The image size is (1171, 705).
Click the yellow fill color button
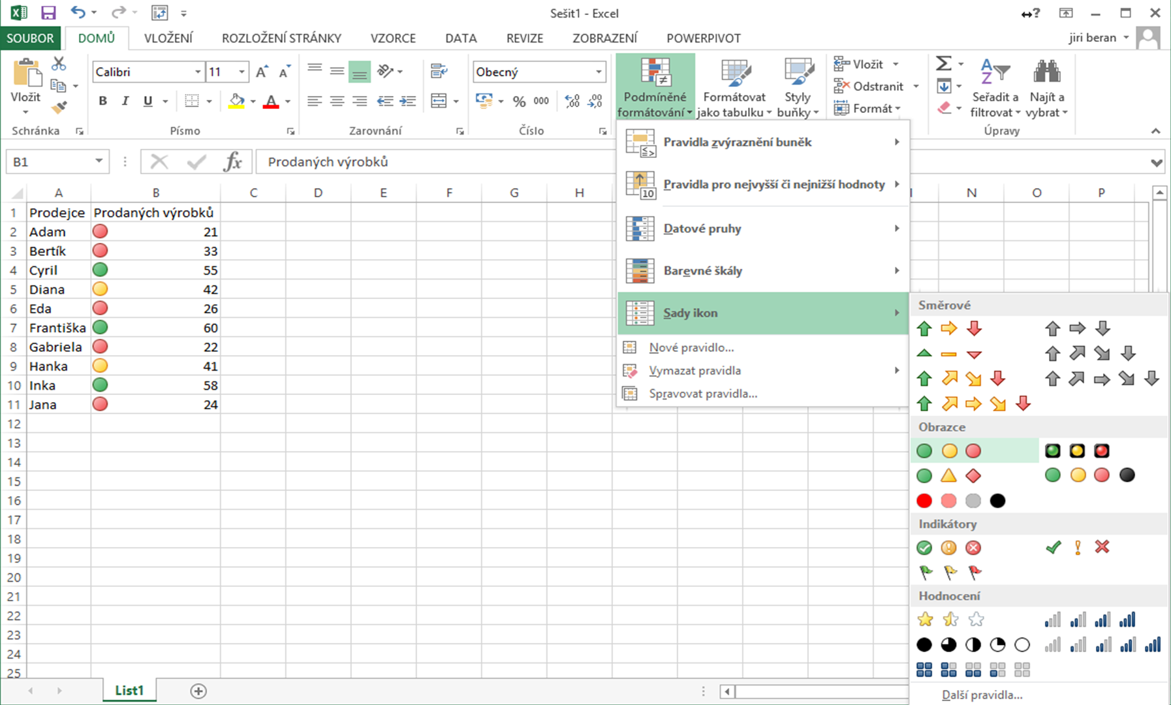236,101
